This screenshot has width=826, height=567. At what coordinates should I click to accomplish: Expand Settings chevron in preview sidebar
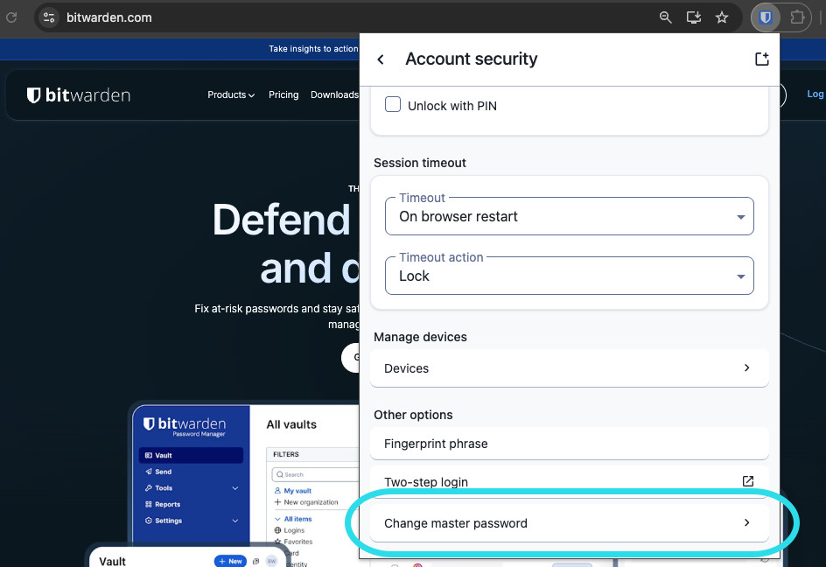pyautogui.click(x=235, y=521)
